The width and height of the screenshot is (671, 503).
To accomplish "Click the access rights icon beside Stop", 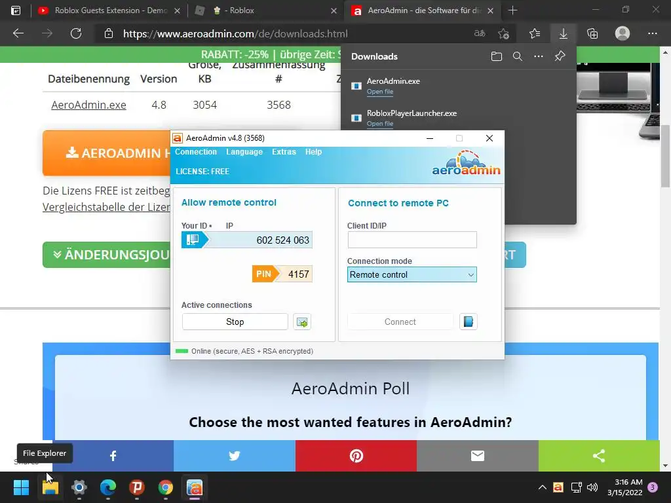I will click(x=302, y=322).
